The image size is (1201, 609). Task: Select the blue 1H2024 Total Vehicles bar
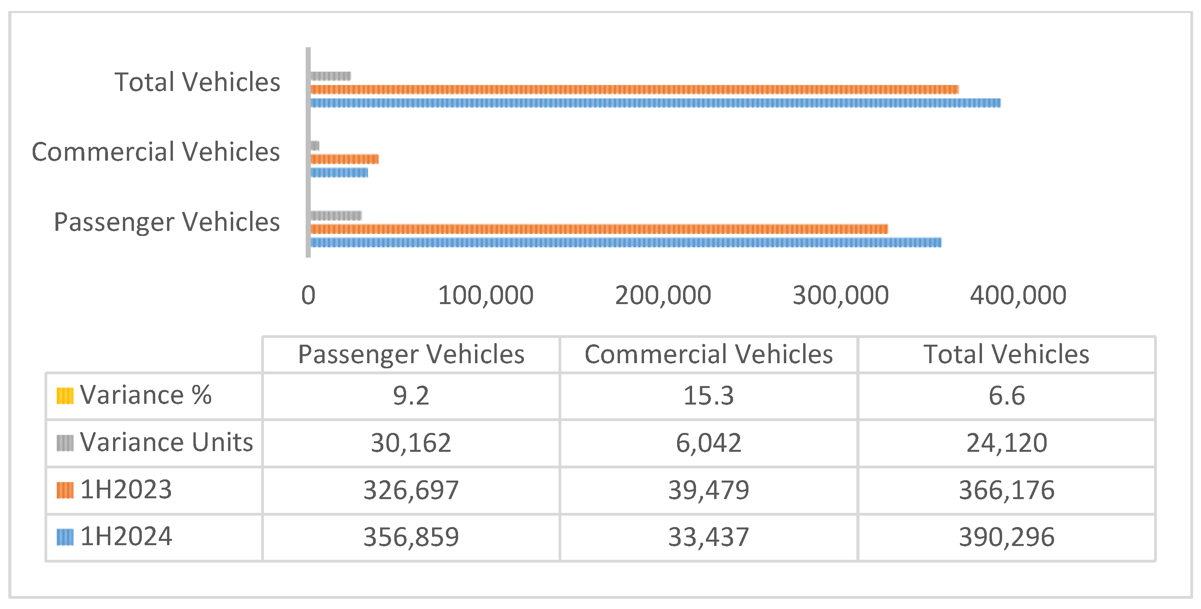pyautogui.click(x=655, y=103)
